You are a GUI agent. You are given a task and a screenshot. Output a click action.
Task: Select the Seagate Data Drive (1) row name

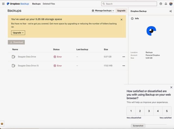point(28,66)
